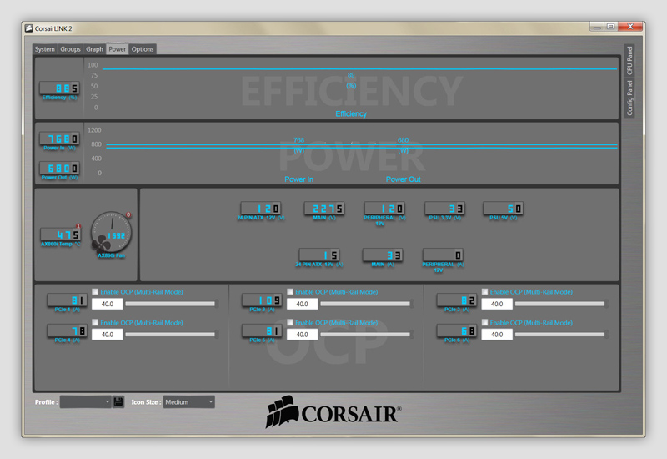Click the save profile floppy disk icon
The width and height of the screenshot is (667, 459).
tap(118, 401)
